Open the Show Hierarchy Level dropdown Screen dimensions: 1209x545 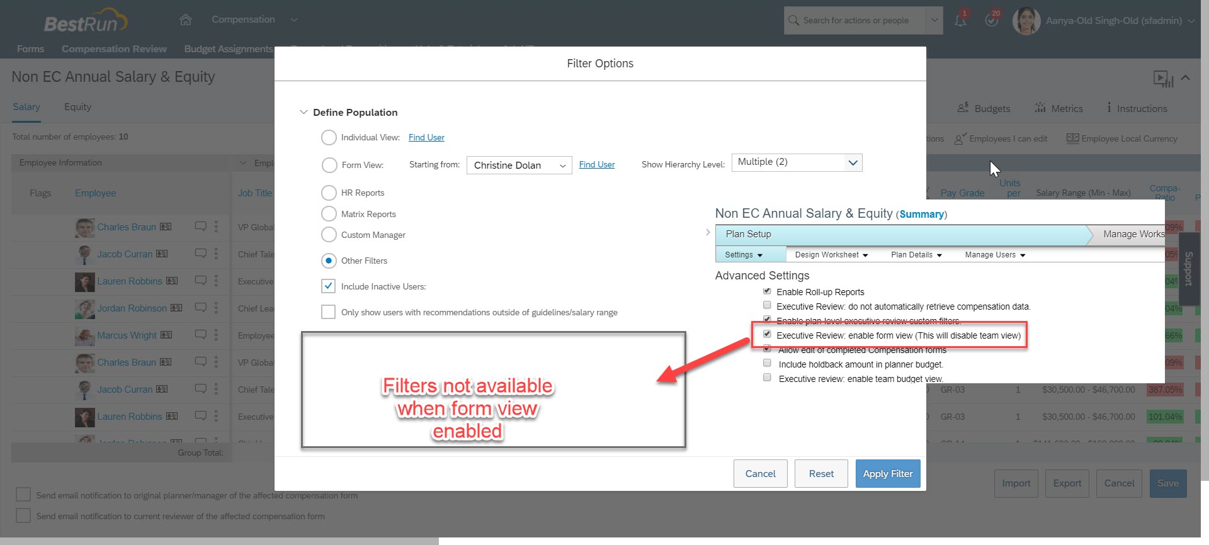click(797, 162)
